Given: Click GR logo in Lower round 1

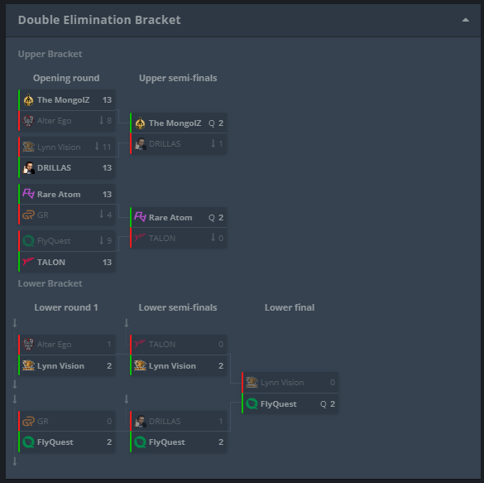Looking at the screenshot, I should click(x=28, y=421).
